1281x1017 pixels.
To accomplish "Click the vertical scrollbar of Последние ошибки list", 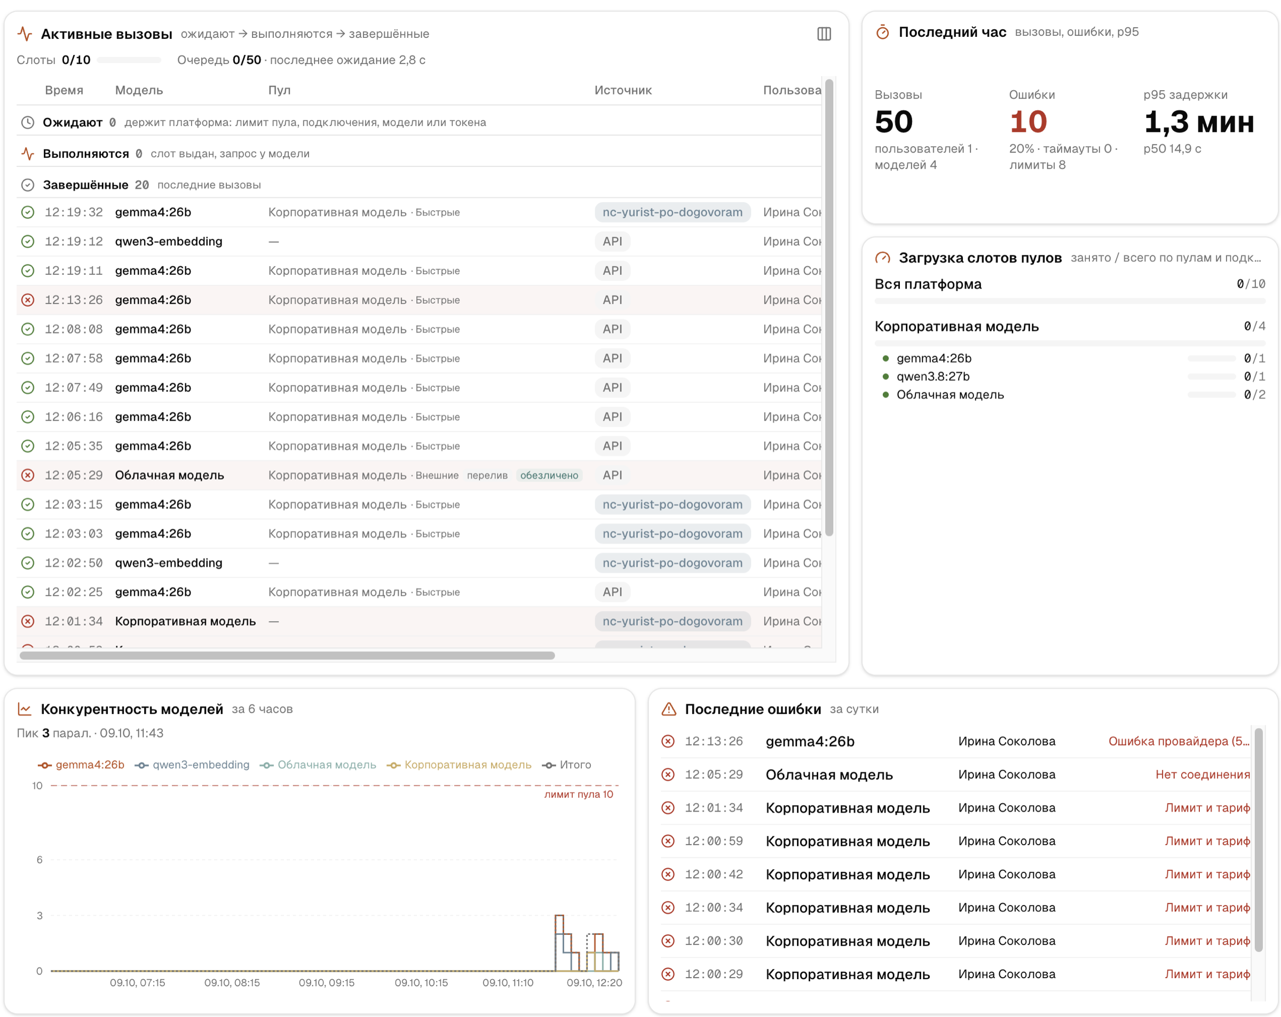I will tap(1259, 840).
